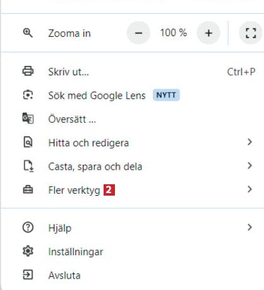Click the 100 % zoom level value
Image resolution: width=264 pixels, height=290 pixels.
(174, 33)
